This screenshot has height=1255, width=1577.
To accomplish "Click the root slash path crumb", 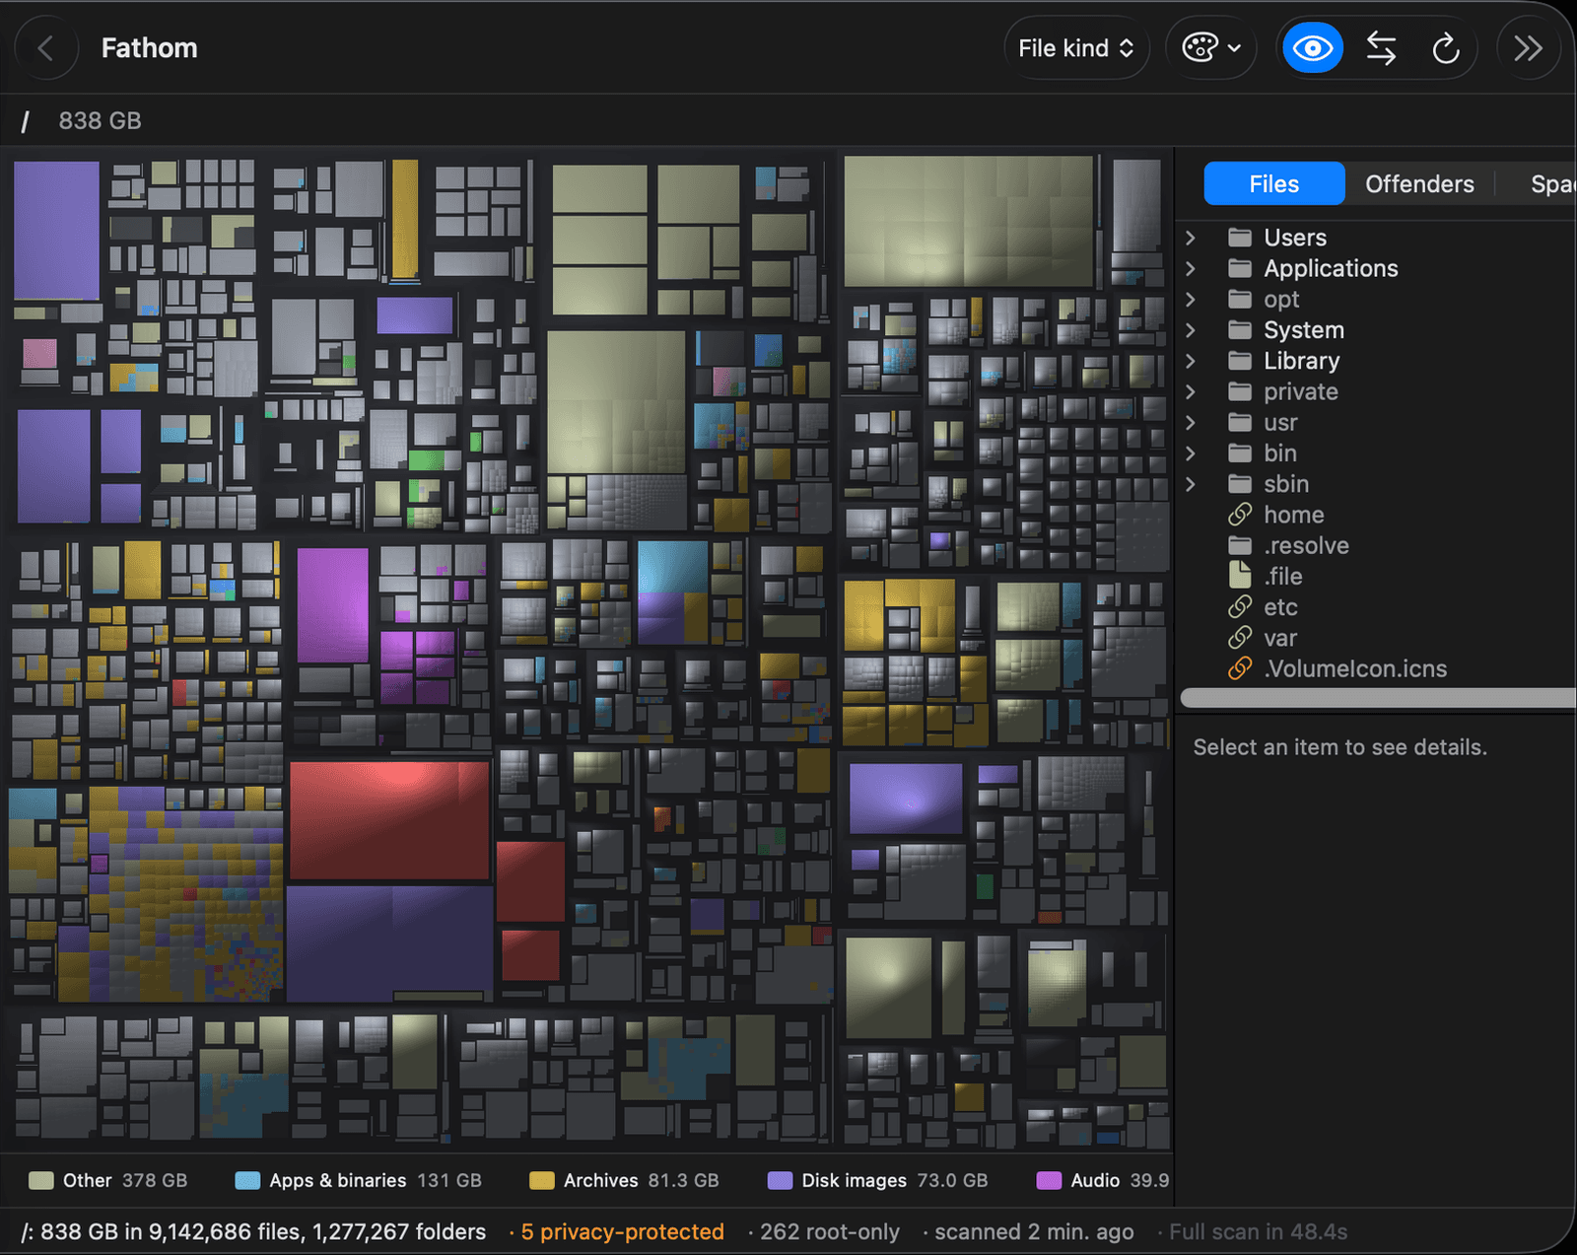I will tap(25, 121).
